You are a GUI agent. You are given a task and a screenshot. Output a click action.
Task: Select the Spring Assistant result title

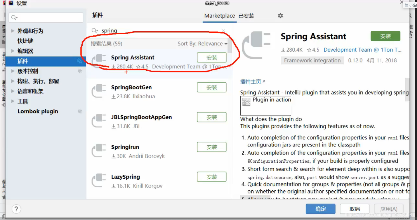pos(133,58)
